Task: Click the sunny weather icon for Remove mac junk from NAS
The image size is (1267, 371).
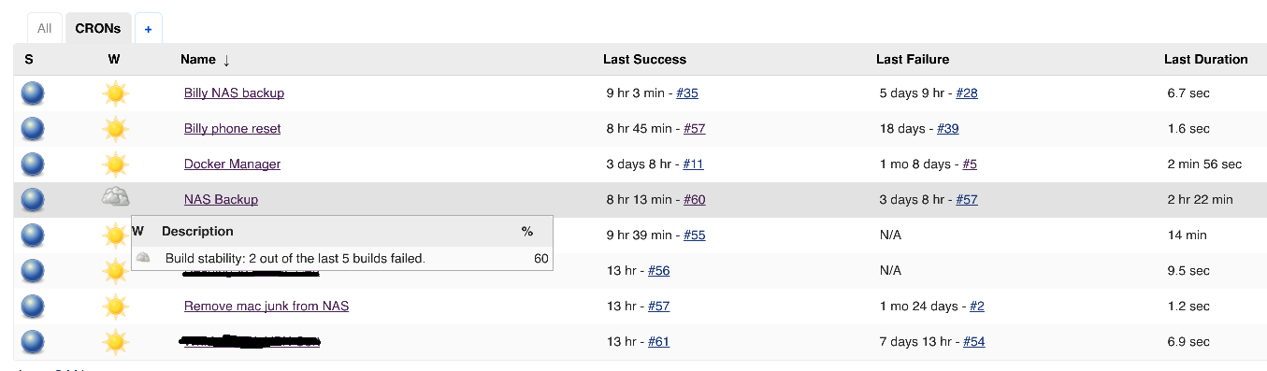Action: (x=115, y=307)
